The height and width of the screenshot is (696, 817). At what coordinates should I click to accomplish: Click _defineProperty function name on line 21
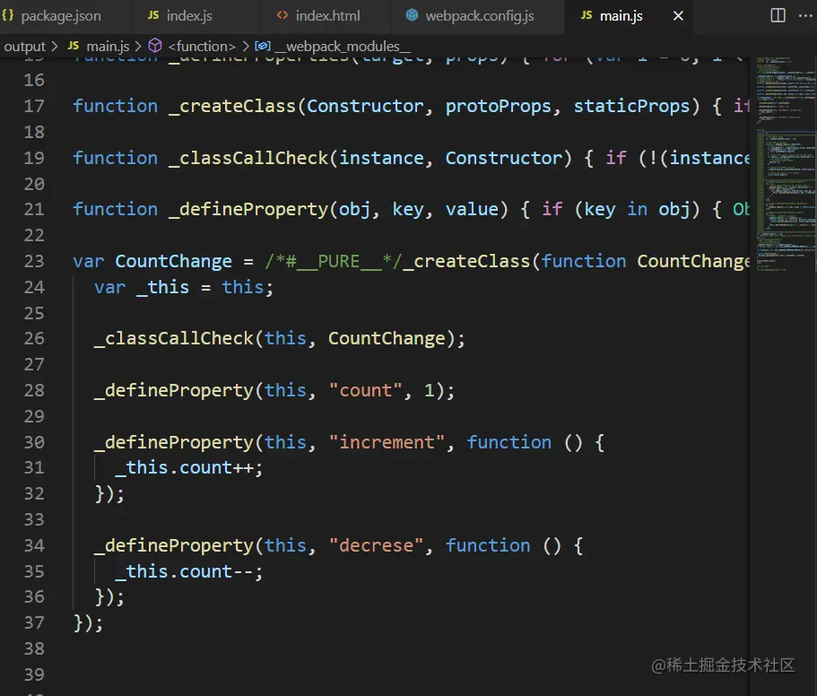tap(248, 209)
